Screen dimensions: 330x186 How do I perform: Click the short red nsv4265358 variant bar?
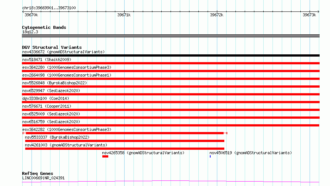click(105, 156)
